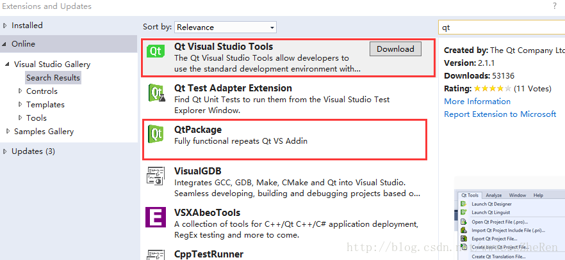Image resolution: width=565 pixels, height=260 pixels.
Task: Click Create basic Qt Project File icon
Action: 464,247
